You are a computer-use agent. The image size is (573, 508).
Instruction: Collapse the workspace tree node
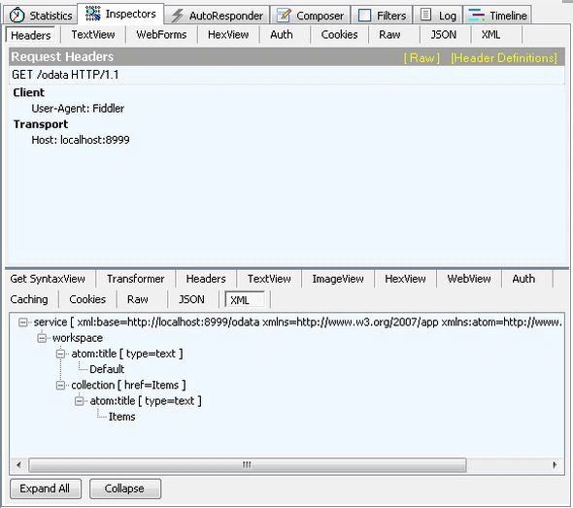coord(42,338)
